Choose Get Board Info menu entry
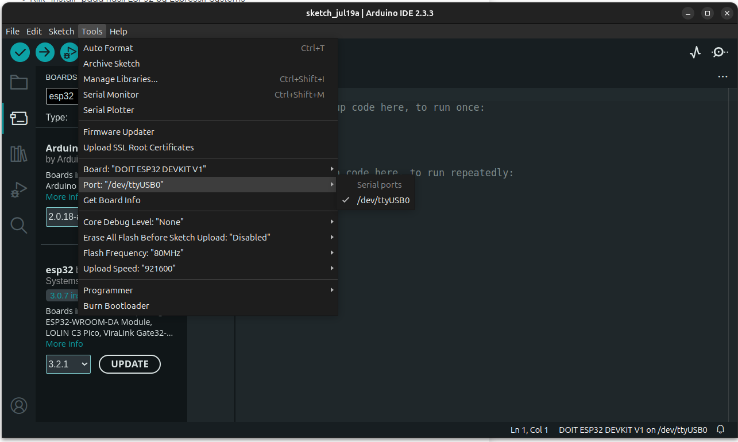Screen dimensions: 738x442 click(208, 200)
